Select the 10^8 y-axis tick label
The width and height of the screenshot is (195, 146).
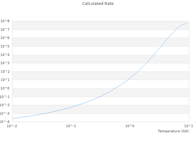coord(6,21)
